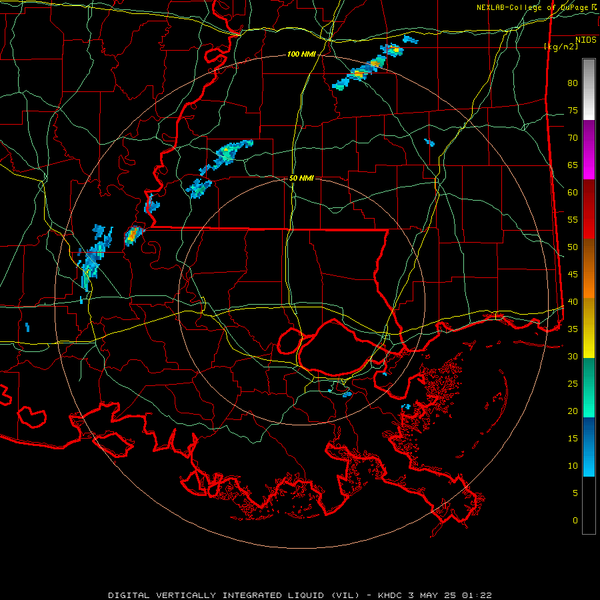Click the 100 NMI range ring label
The width and height of the screenshot is (600, 600).
point(301,55)
